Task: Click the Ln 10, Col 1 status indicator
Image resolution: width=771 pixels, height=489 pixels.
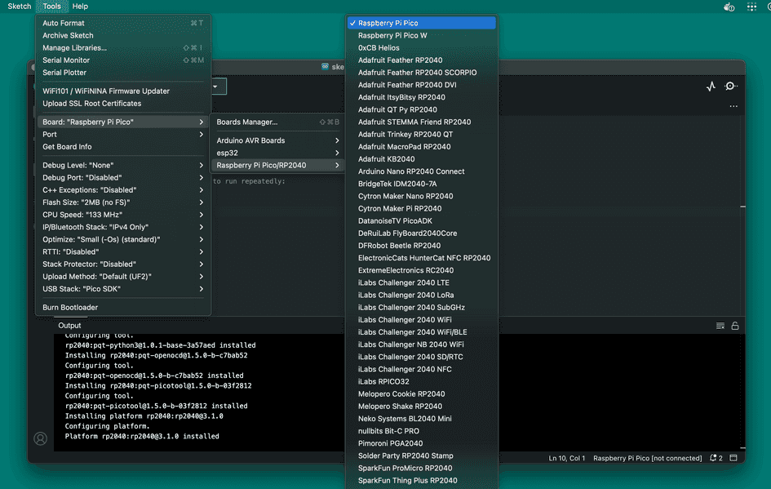Action: coord(566,458)
